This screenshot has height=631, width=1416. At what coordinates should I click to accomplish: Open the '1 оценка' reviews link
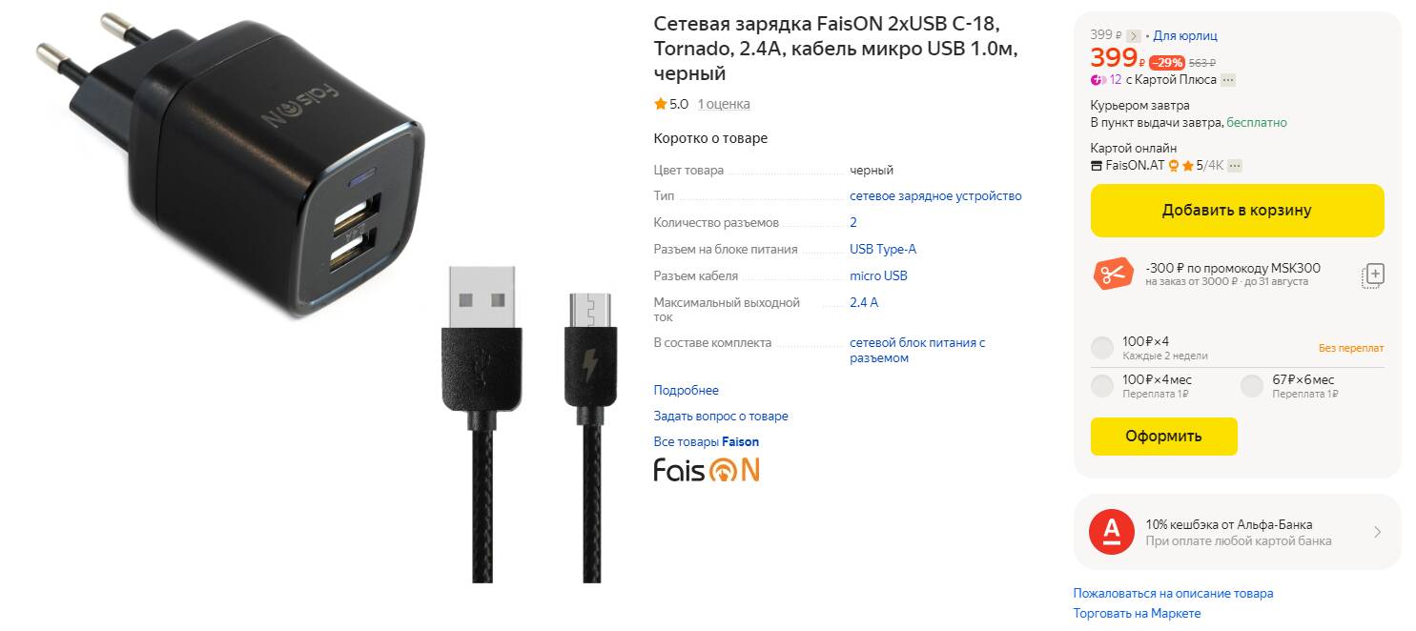tap(724, 104)
